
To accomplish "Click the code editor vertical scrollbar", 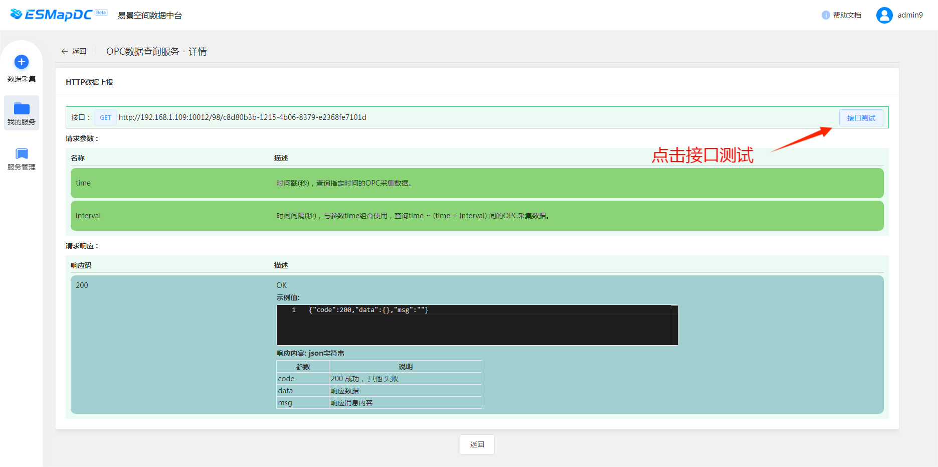I will 674,325.
